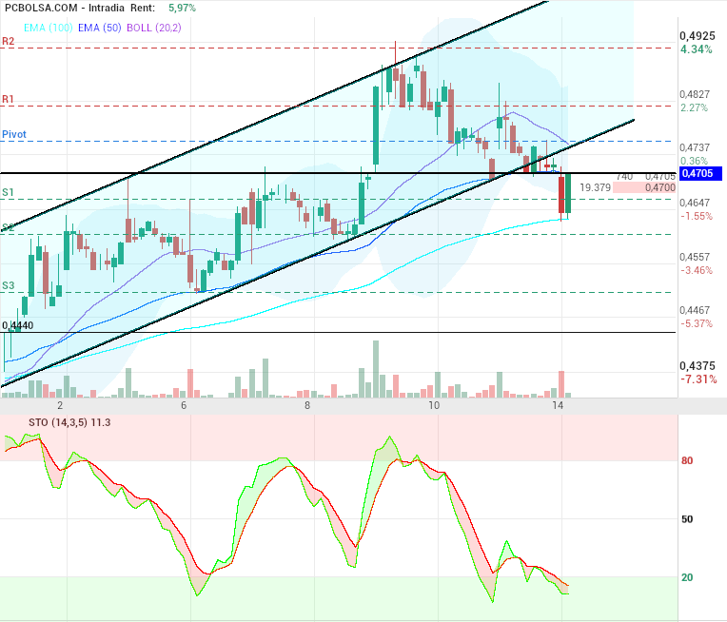Click date marker 10 on time axis

click(x=434, y=406)
